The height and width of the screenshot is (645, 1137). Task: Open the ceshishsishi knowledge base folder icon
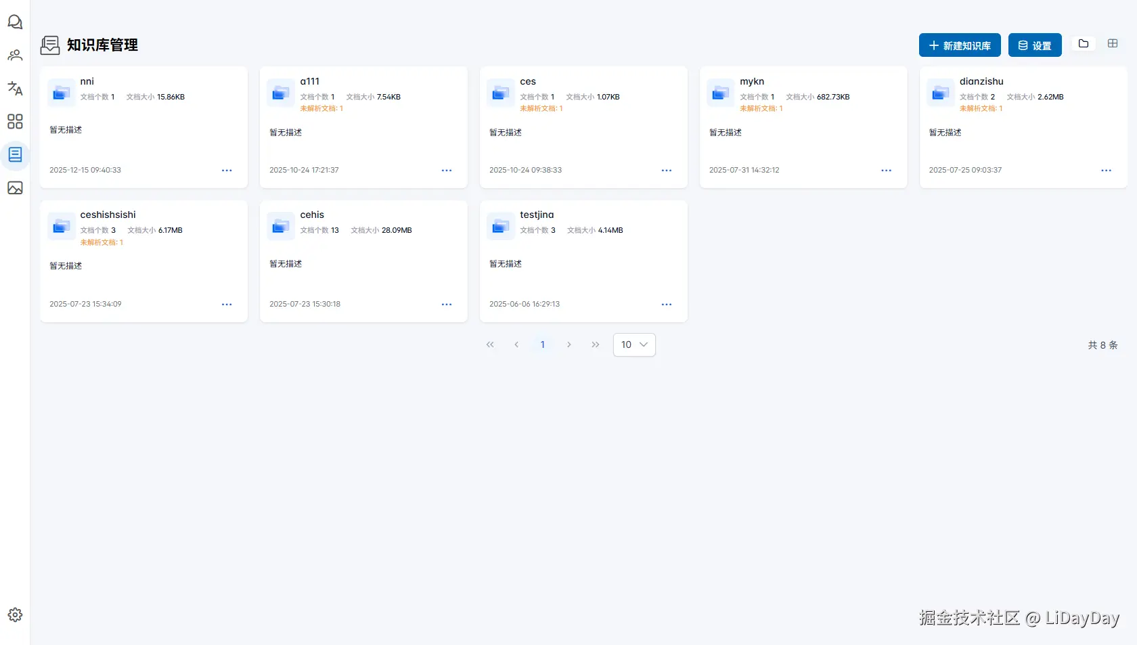tap(62, 227)
